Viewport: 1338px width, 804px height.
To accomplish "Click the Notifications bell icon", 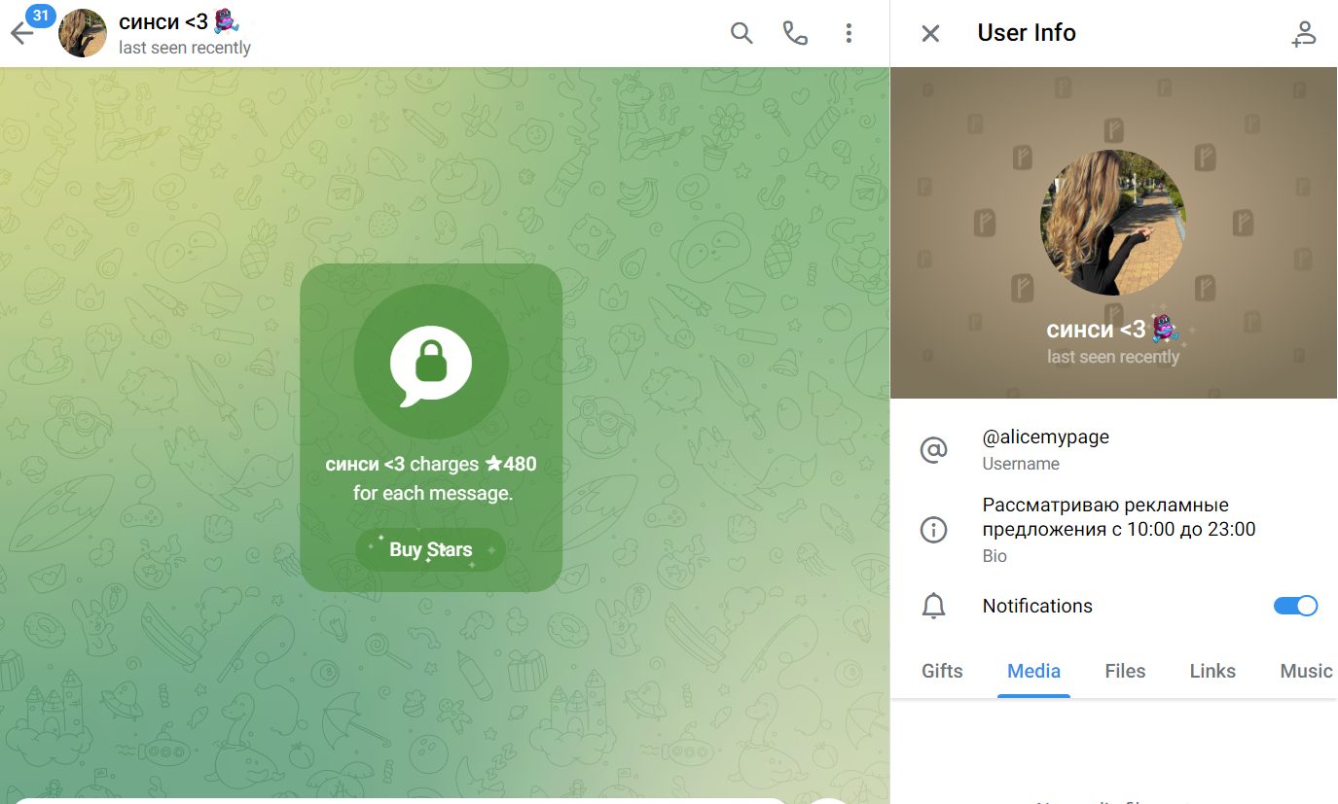I will click(933, 606).
